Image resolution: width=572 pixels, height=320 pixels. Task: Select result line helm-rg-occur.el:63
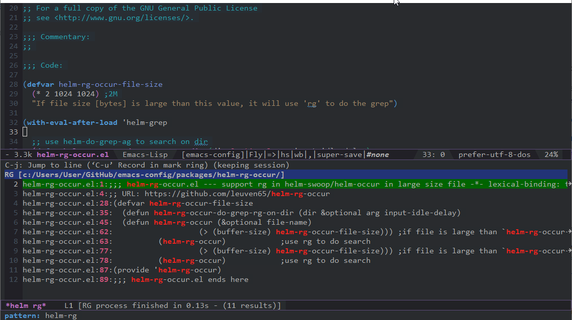click(197, 241)
